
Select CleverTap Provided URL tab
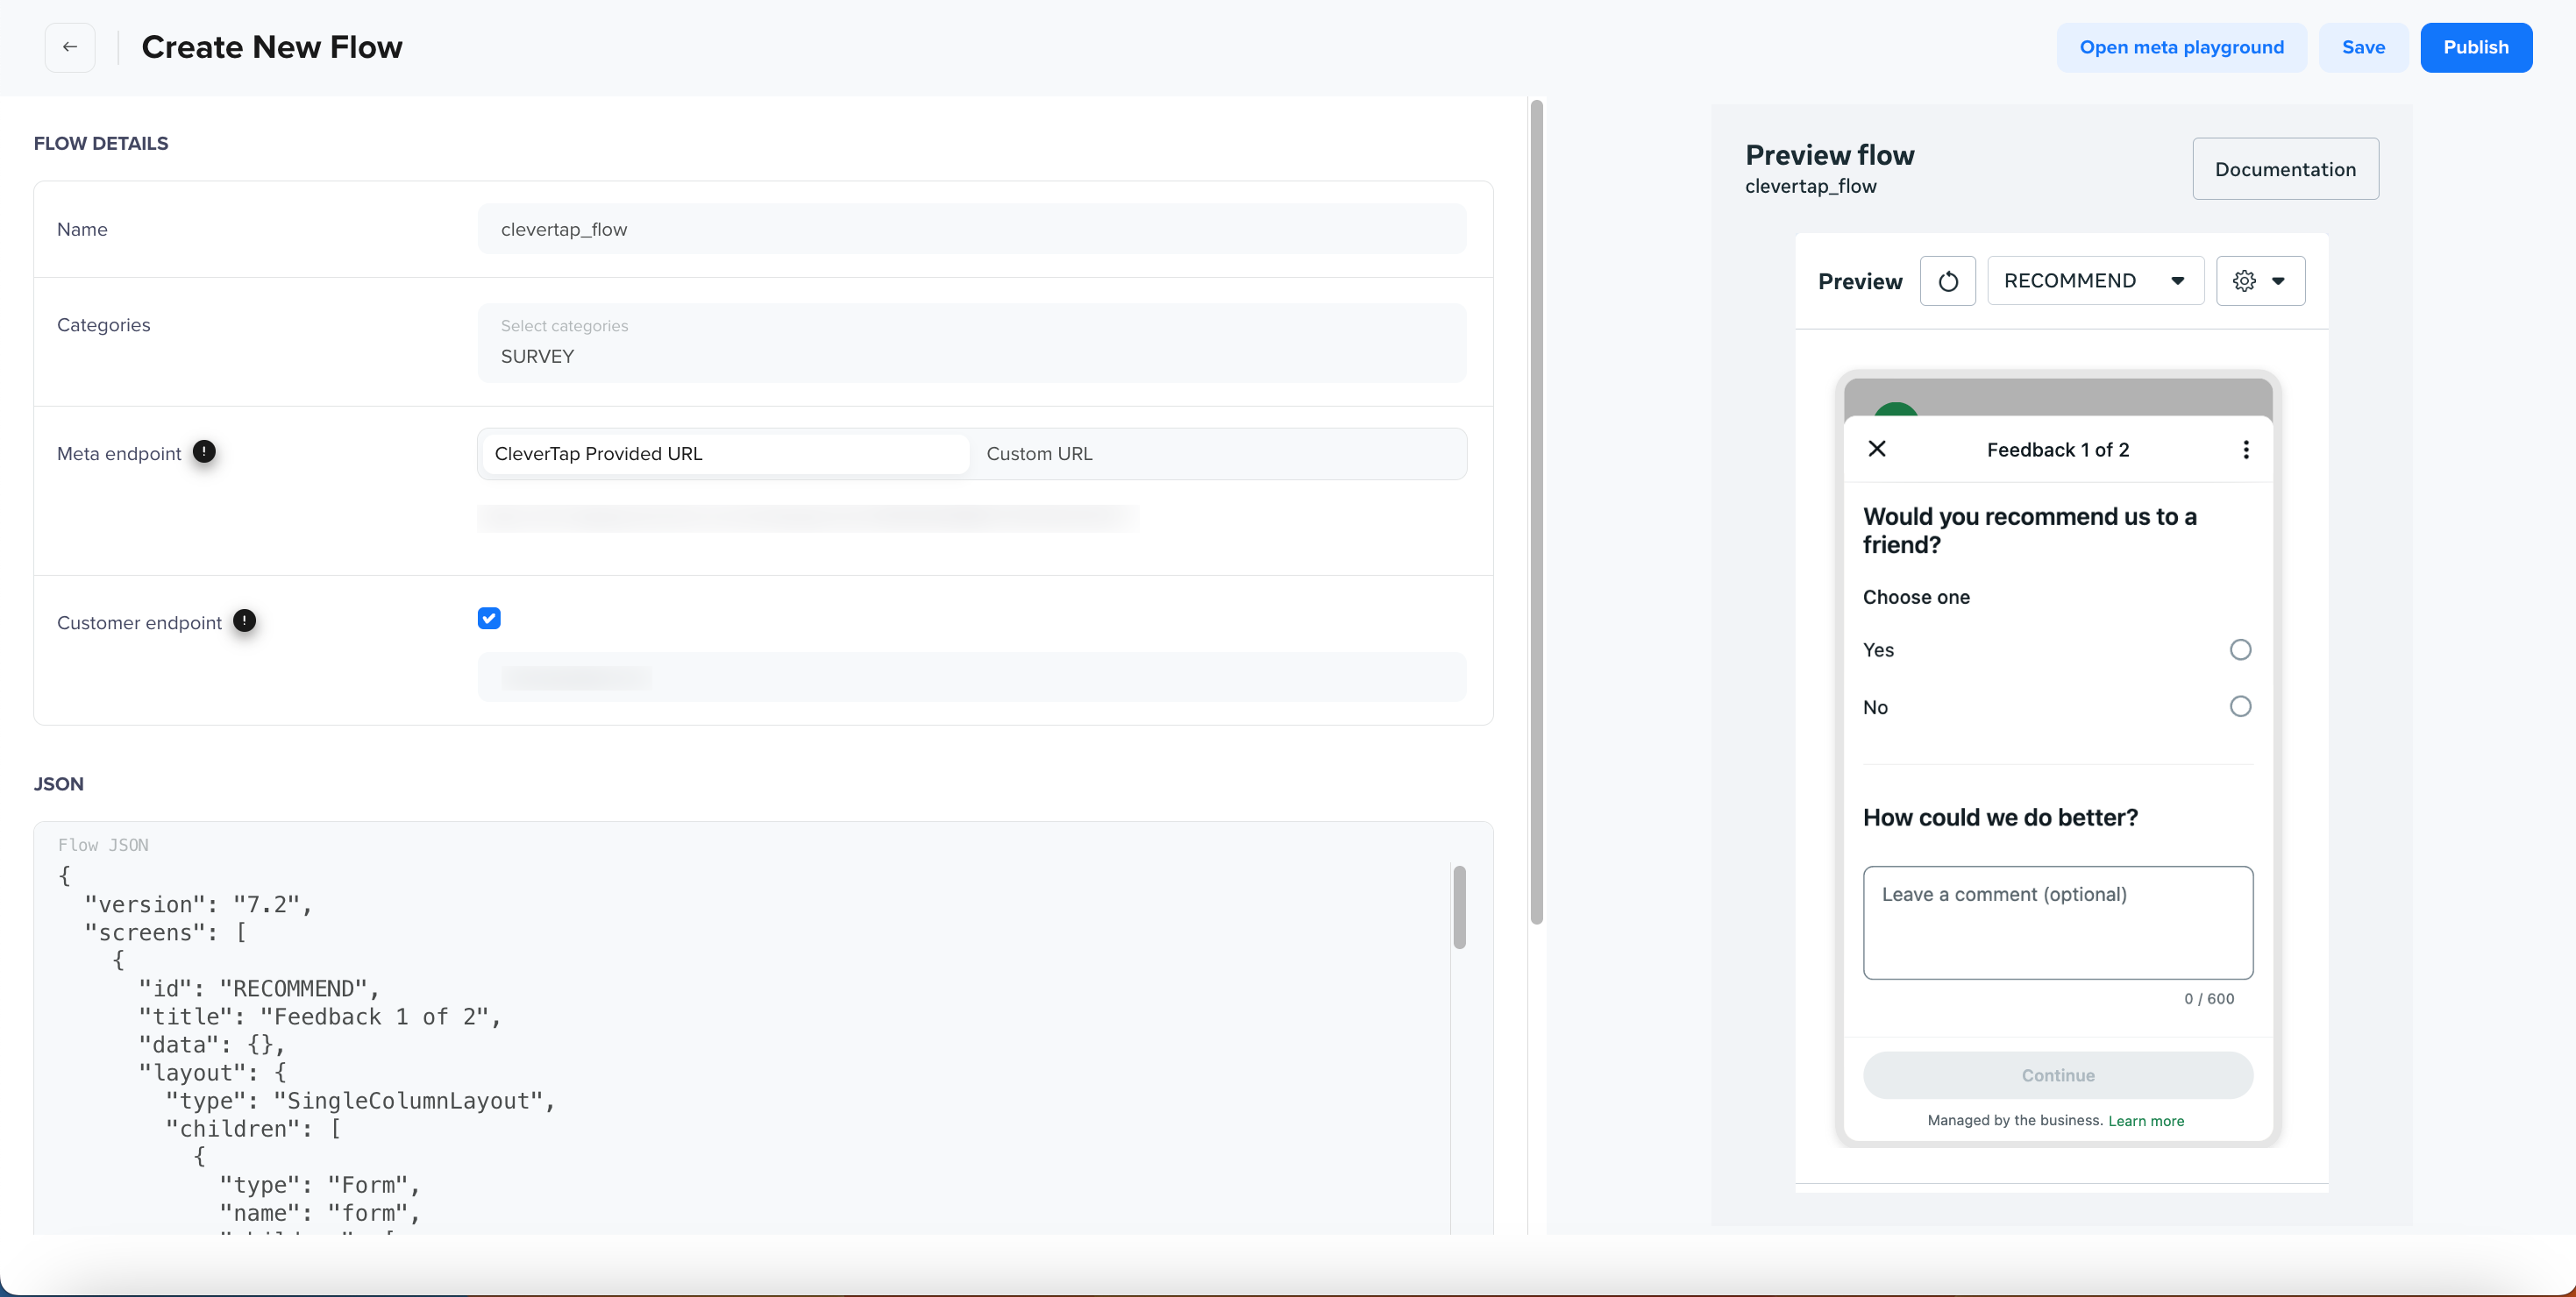pos(724,454)
